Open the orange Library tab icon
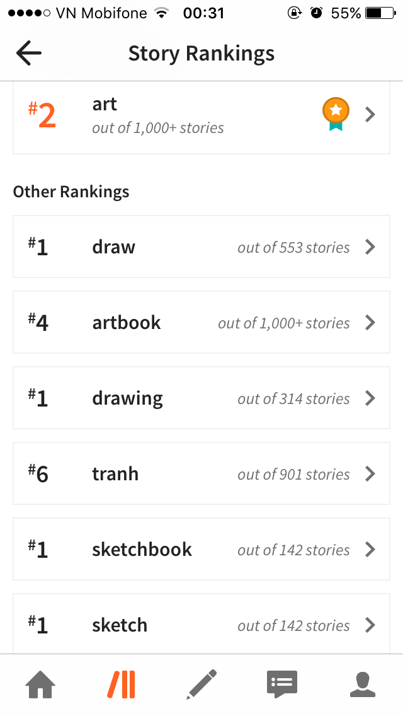The image size is (403, 716). coord(121,684)
